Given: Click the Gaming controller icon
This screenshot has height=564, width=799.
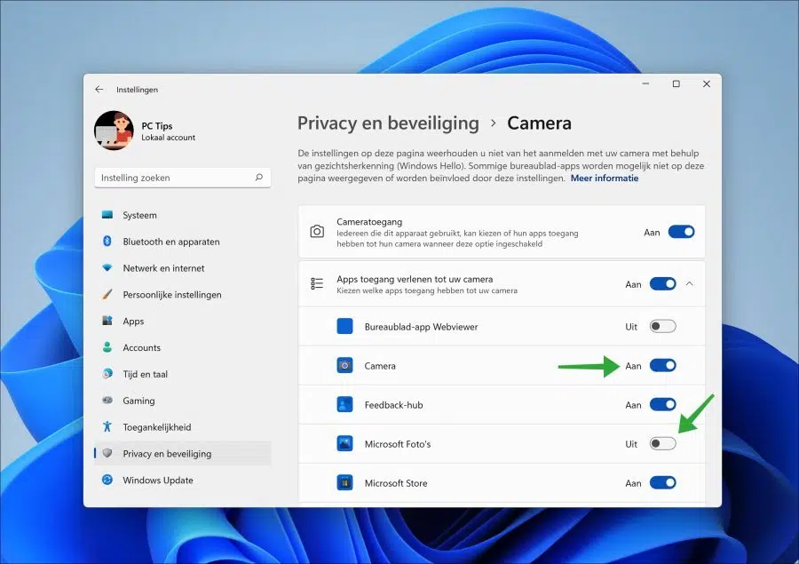Looking at the screenshot, I should pyautogui.click(x=107, y=401).
